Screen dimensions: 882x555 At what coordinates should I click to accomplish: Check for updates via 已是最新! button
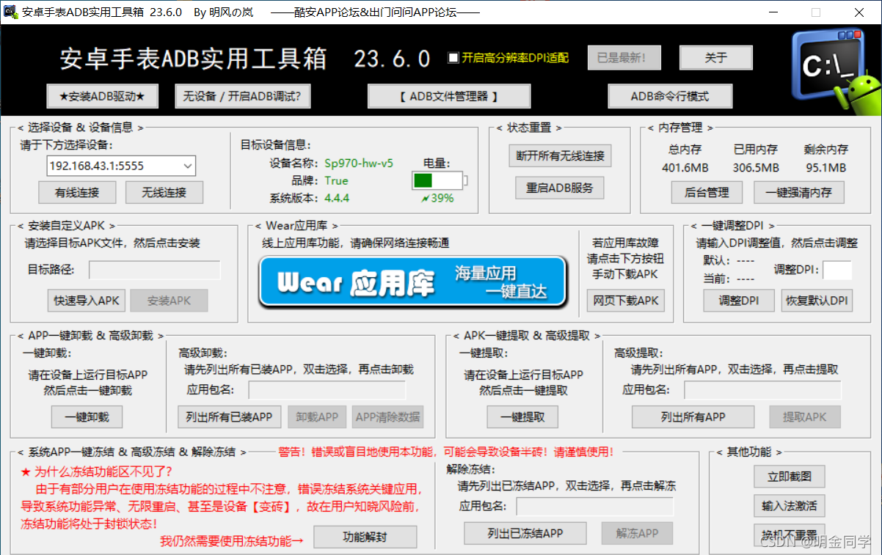[624, 57]
